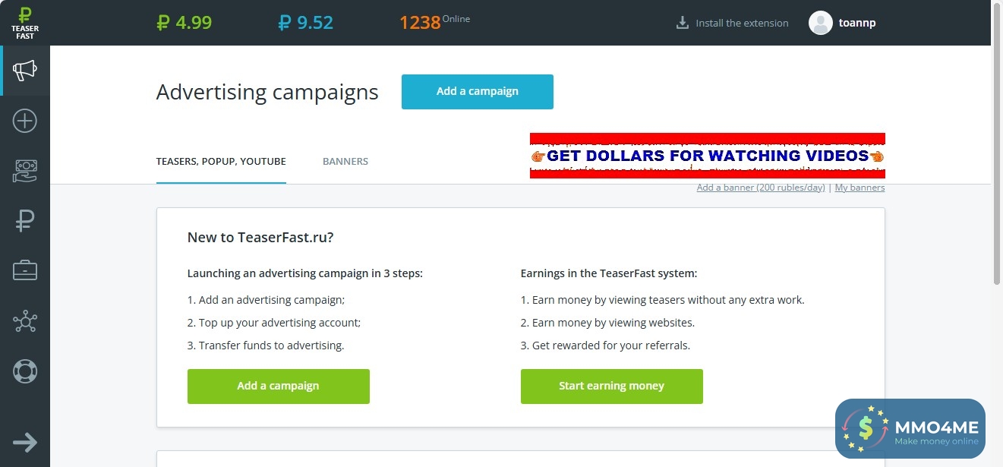Click the green 4.99 ruble balance
This screenshot has height=467, width=1003.
coord(184,23)
